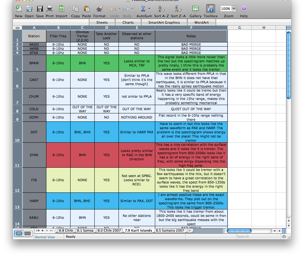Click the AutoSum sigma icon
This screenshot has height=257, width=304.
pos(143,9)
